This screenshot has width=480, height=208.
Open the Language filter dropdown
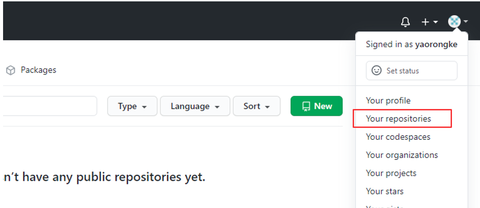(x=195, y=106)
